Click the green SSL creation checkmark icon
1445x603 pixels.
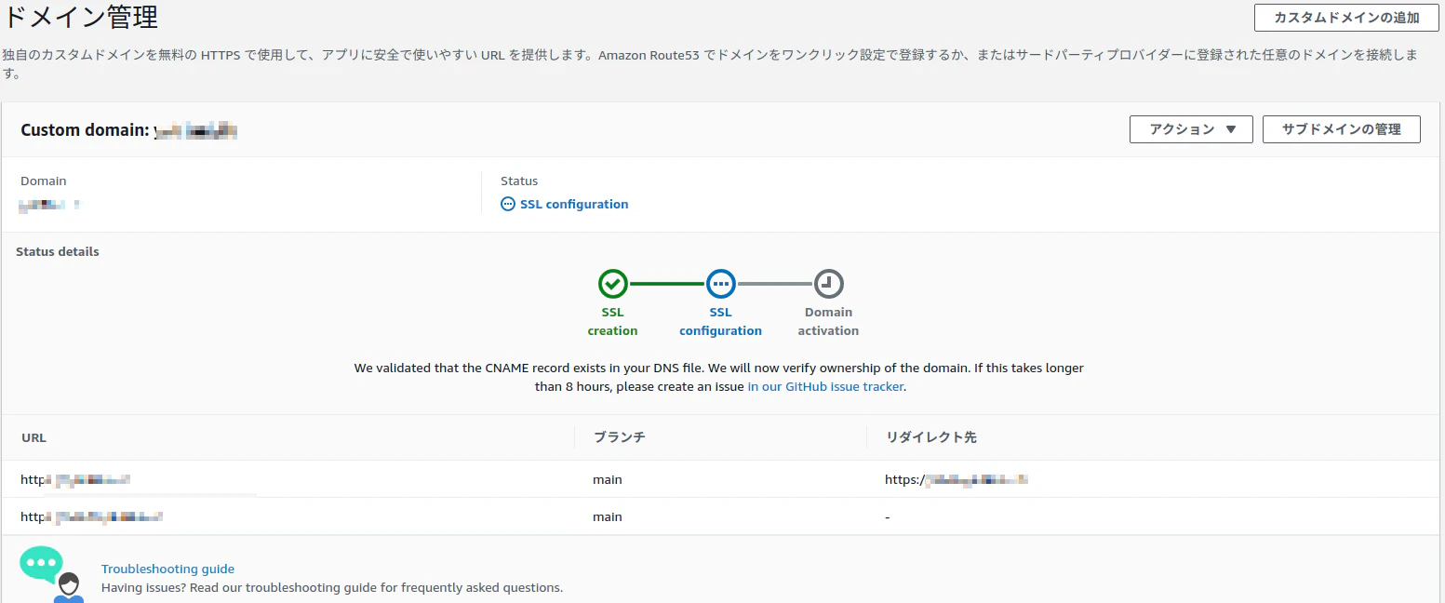point(612,284)
